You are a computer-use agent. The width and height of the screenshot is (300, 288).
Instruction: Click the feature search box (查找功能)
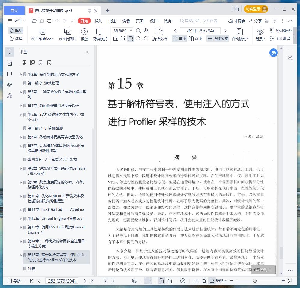(x=199, y=21)
